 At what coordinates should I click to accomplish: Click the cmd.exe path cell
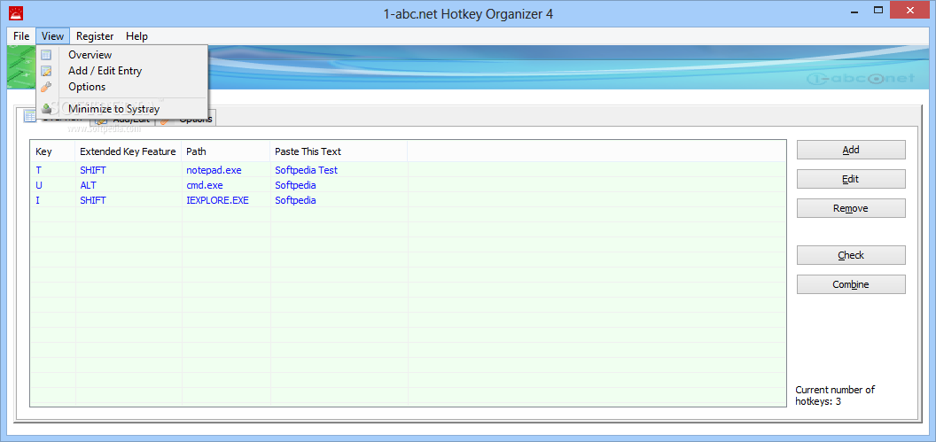click(204, 185)
